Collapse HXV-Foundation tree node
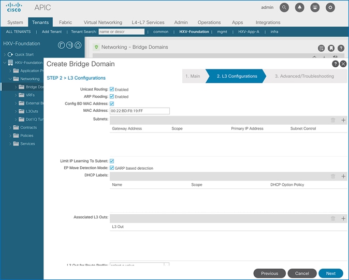Viewport: 349px width, 280px height. (x=5, y=63)
